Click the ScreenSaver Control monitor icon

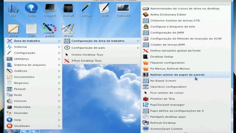[146, 129]
